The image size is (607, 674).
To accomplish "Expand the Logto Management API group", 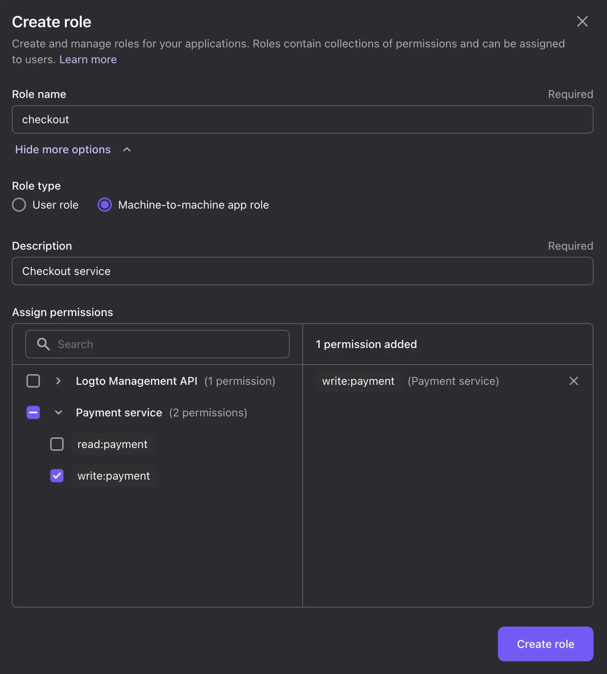I will coord(58,381).
